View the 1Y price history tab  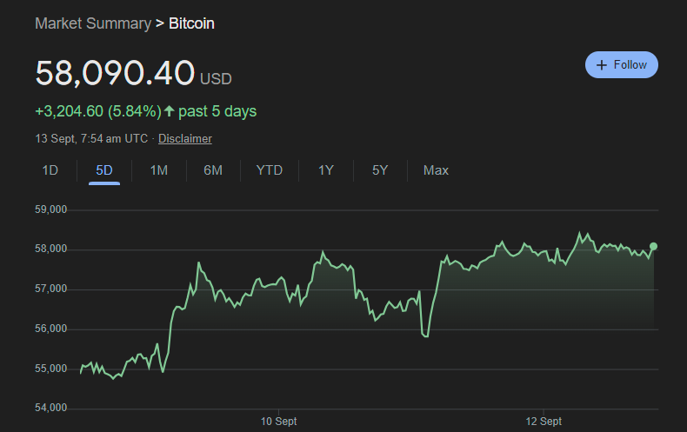(326, 170)
